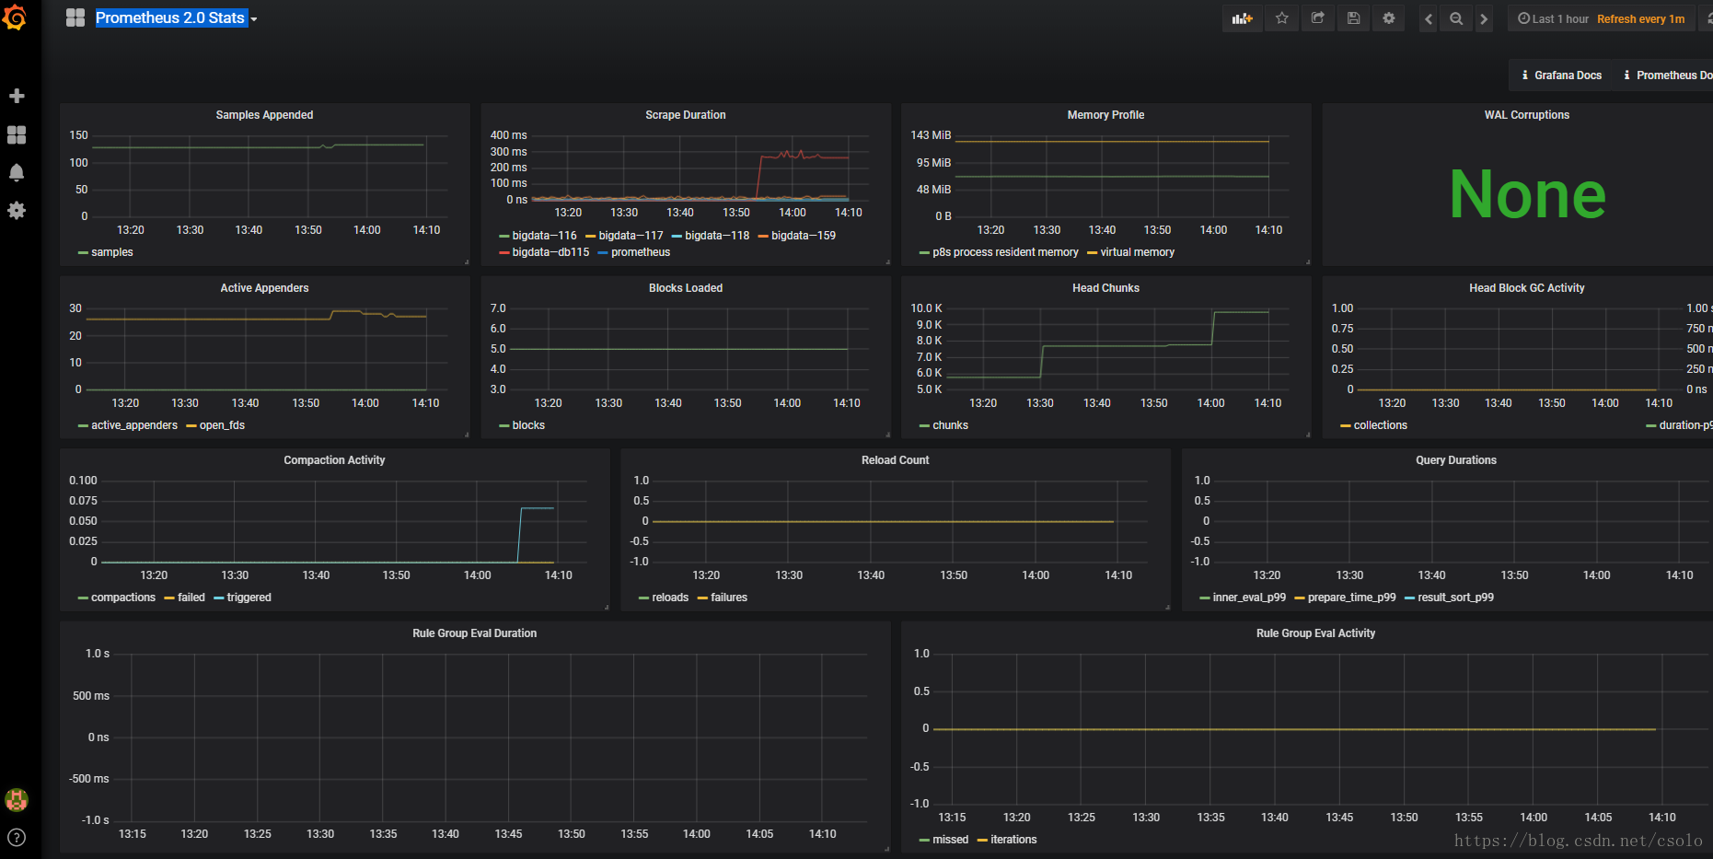Open the Grafana Docs link
Viewport: 1713px width, 859px height.
(x=1561, y=75)
